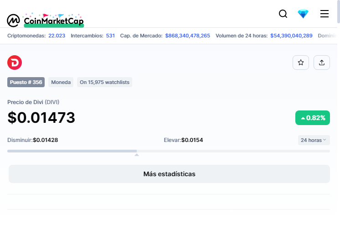Click the $0.01473 price text
Image resolution: width=340 pixels, height=241 pixels.
pyautogui.click(x=41, y=117)
